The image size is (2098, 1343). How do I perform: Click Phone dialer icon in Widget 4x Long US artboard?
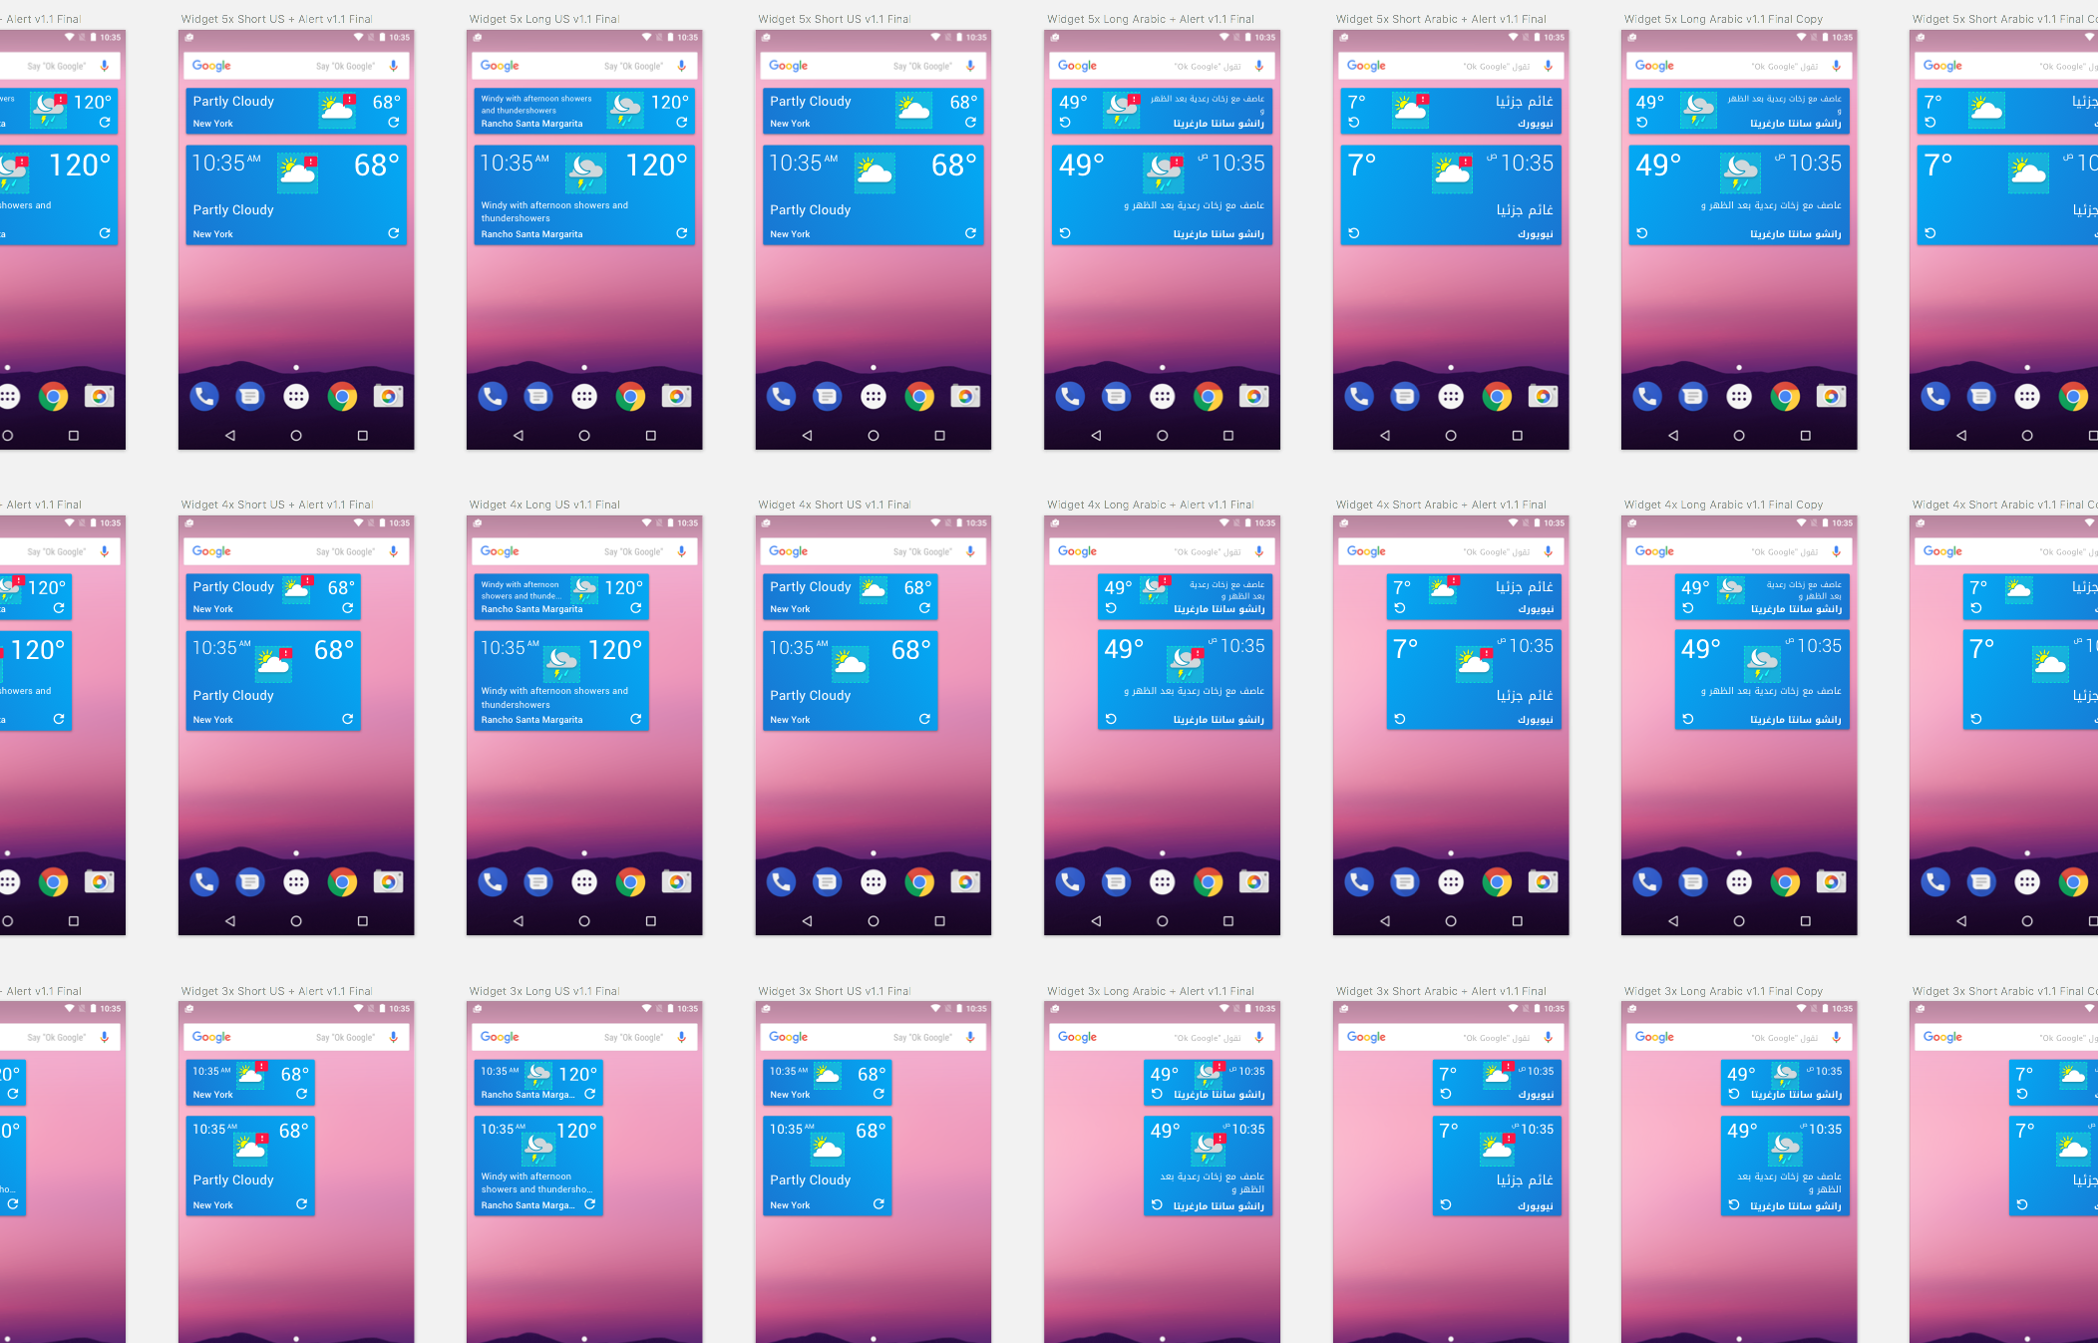pyautogui.click(x=493, y=882)
